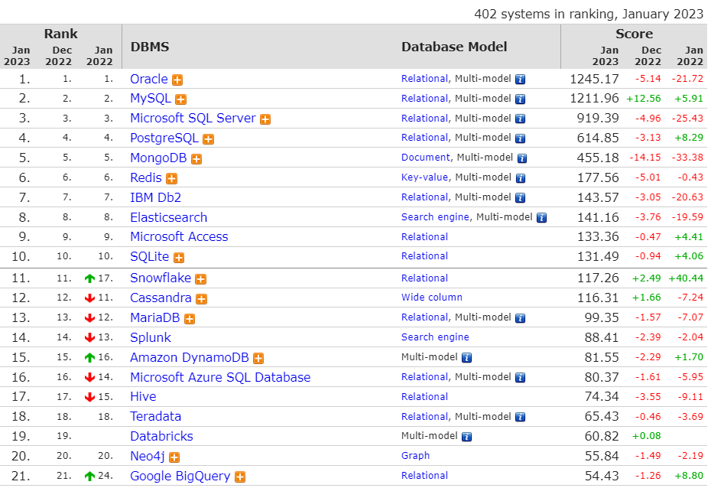711x488 pixels.
Task: Click the orange plus icon beside Oracle
Action: (x=177, y=80)
